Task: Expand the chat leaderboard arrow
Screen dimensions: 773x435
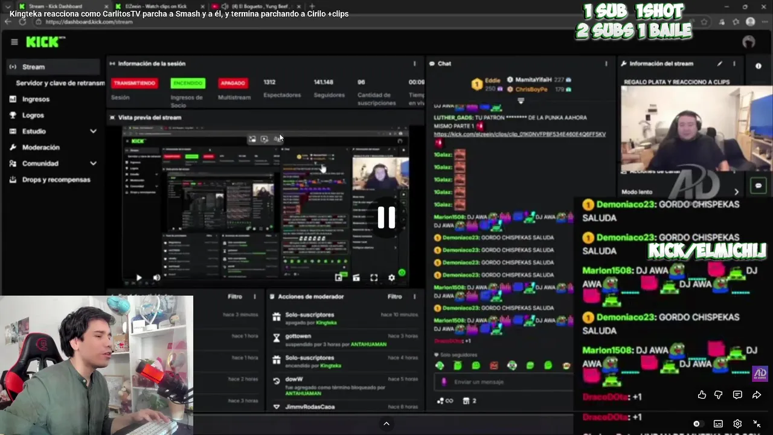Action: (x=521, y=101)
